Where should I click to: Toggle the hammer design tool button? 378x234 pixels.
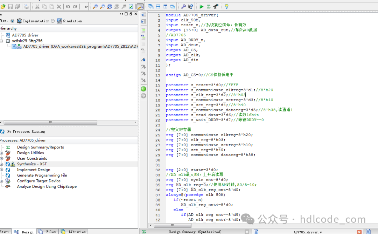pyautogui.click(x=140, y=7)
